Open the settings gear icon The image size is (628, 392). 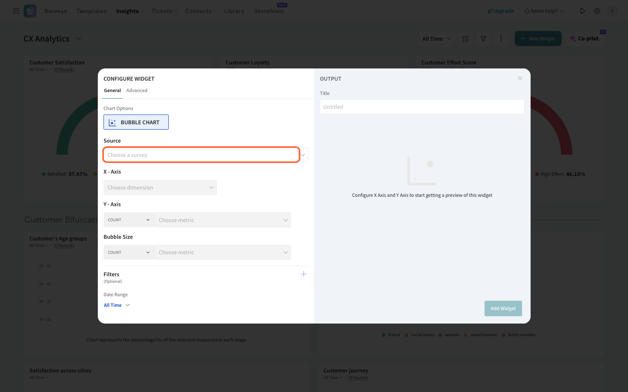(597, 11)
